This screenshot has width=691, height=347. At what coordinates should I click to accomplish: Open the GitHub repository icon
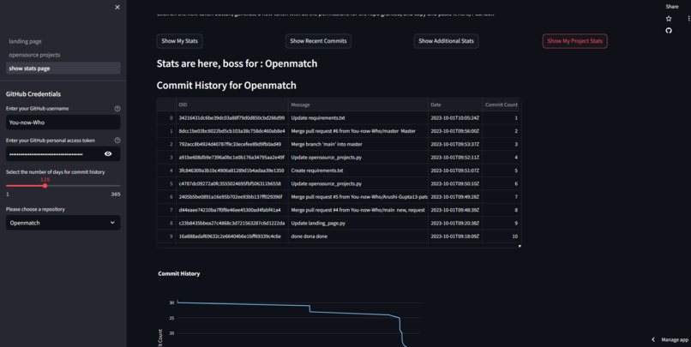[669, 30]
